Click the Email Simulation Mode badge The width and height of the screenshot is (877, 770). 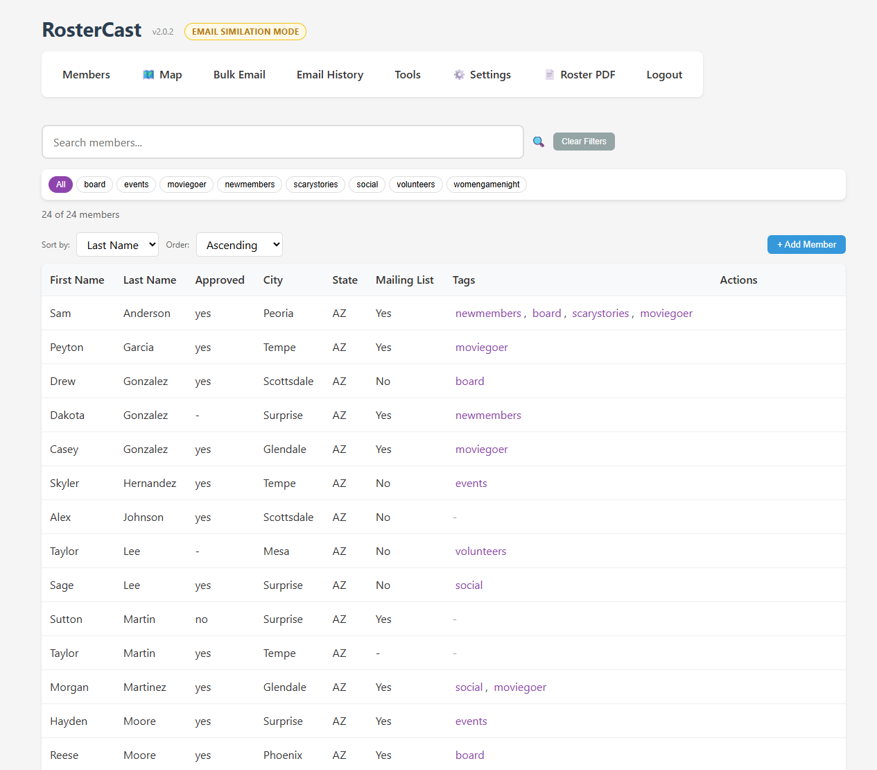(245, 31)
